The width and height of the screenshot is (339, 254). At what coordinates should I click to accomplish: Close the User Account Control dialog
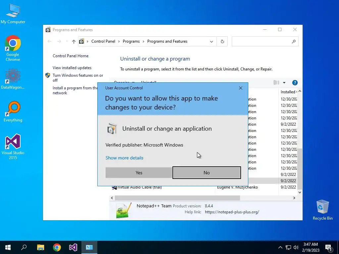click(x=240, y=88)
